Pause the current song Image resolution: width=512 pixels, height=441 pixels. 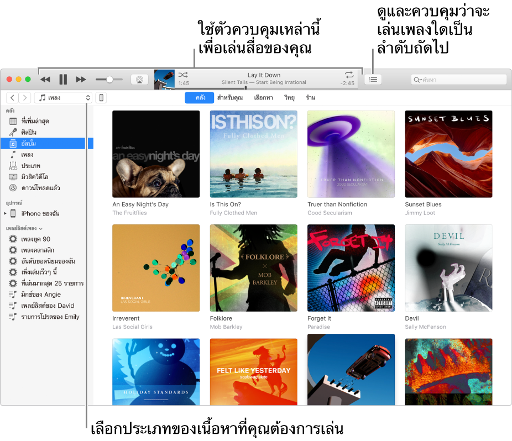click(x=63, y=80)
